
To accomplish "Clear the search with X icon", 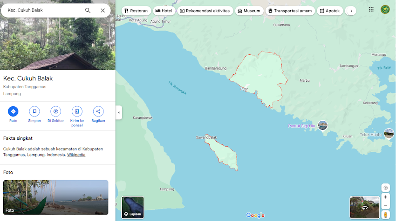I will [x=102, y=10].
